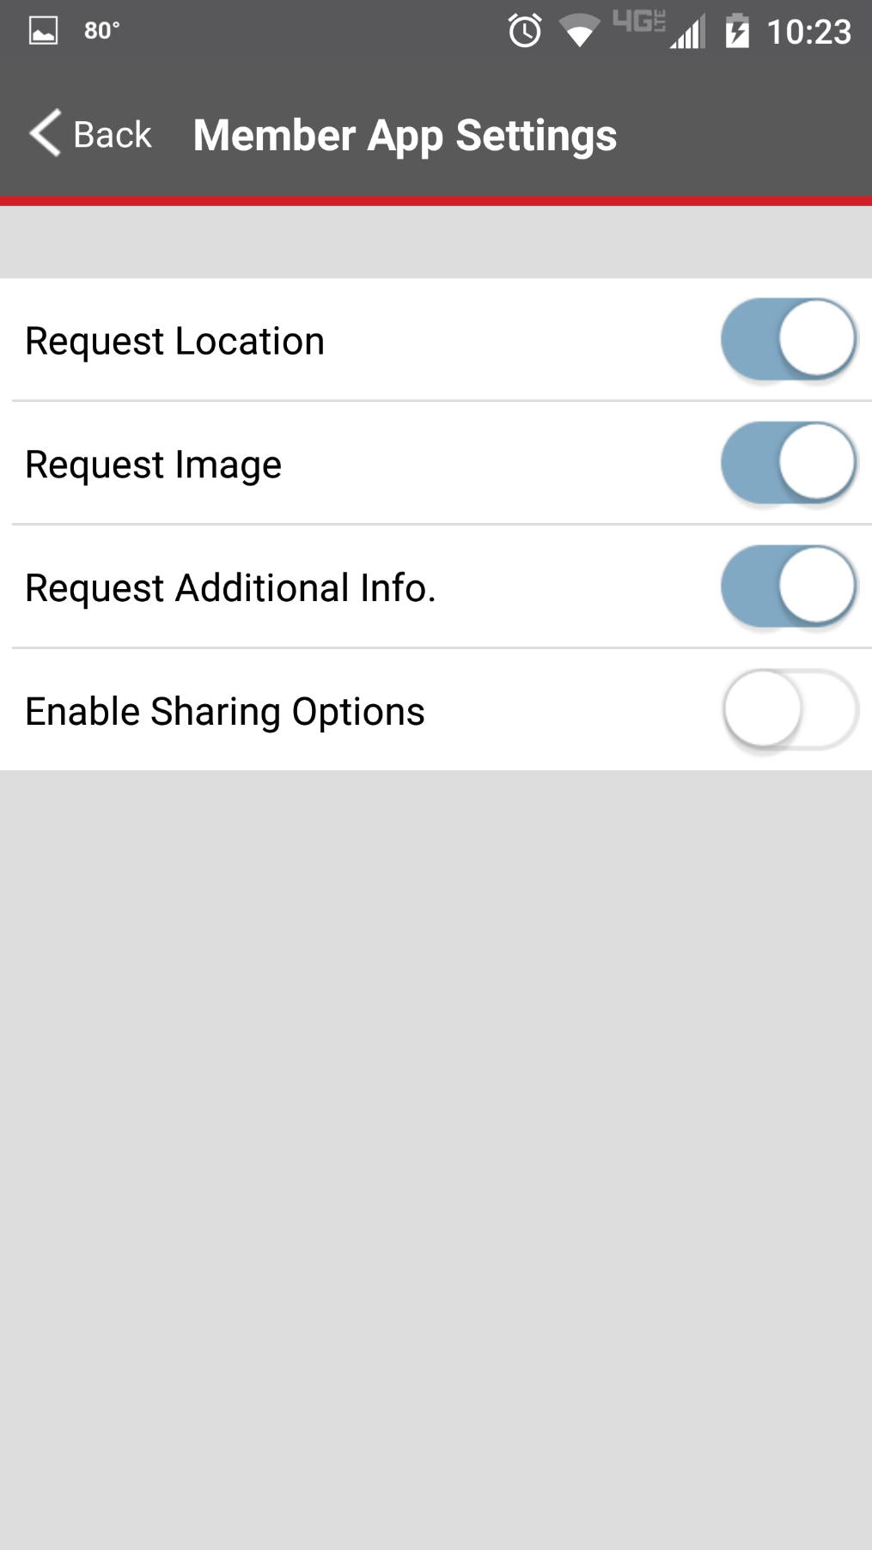The width and height of the screenshot is (872, 1550).
Task: Tap the Request Additional Info. label
Action: [x=230, y=588]
